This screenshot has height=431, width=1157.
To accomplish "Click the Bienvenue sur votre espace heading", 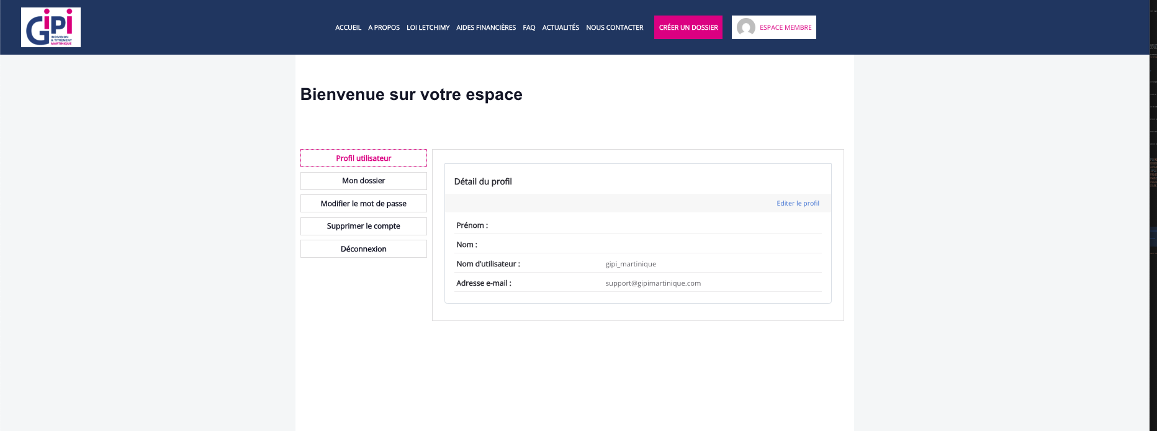I will (411, 94).
